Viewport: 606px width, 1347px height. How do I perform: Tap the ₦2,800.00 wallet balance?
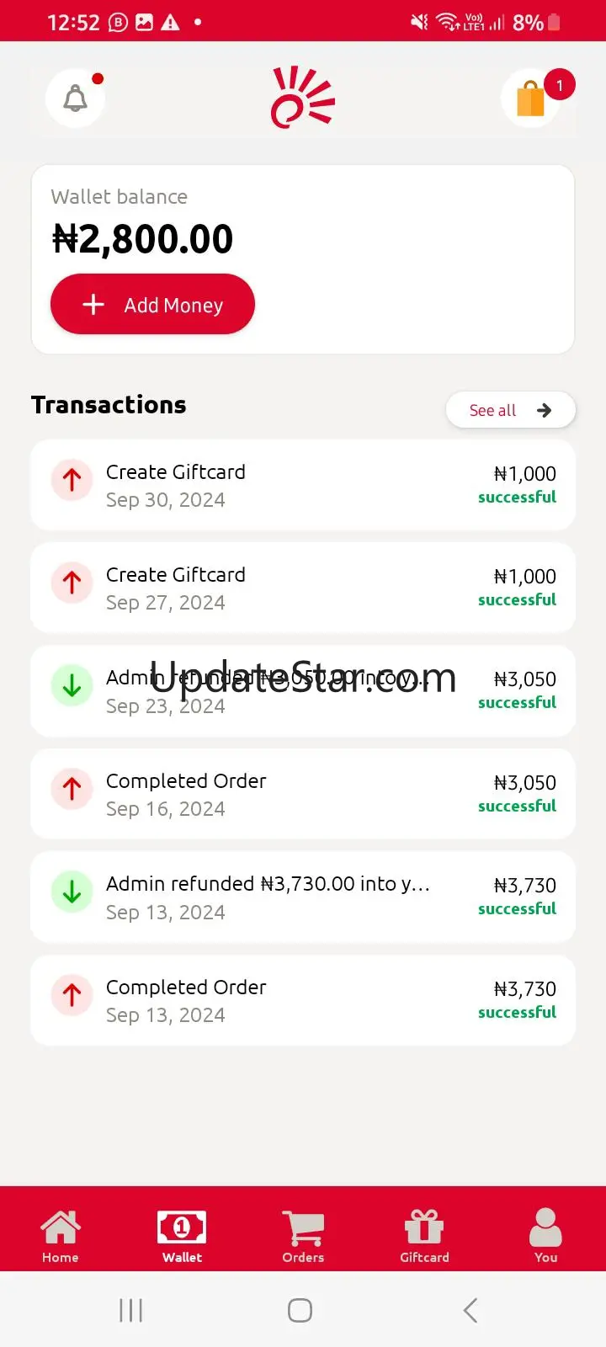(143, 239)
